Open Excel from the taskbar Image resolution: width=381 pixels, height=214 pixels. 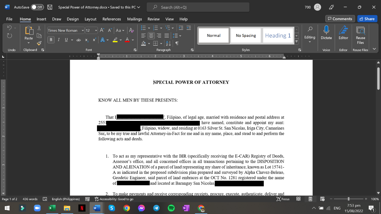52,208
